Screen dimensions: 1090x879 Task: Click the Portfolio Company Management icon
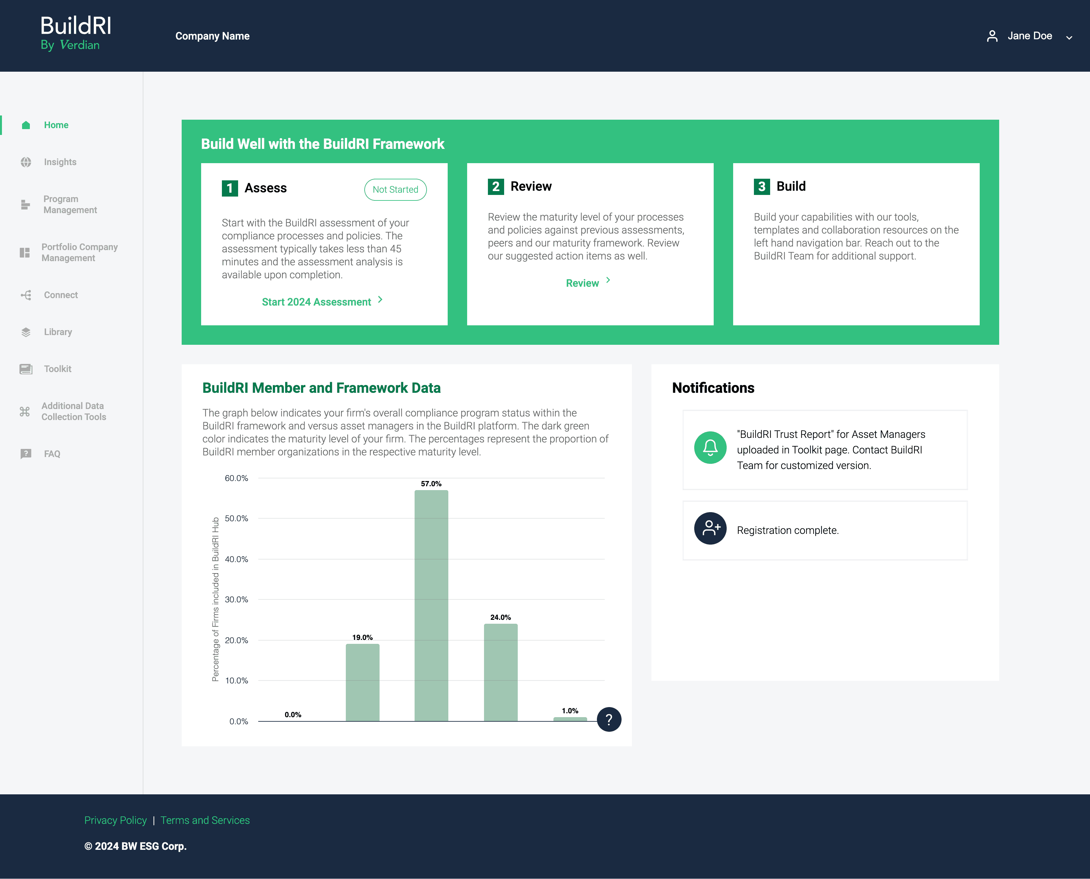[x=25, y=253]
